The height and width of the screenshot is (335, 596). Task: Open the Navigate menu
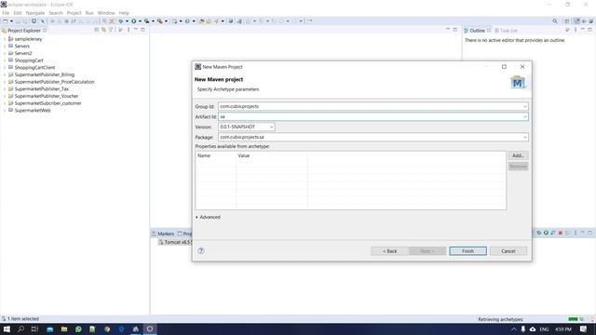tap(35, 13)
